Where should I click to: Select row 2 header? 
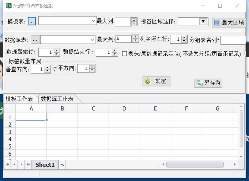pyautogui.click(x=10, y=125)
